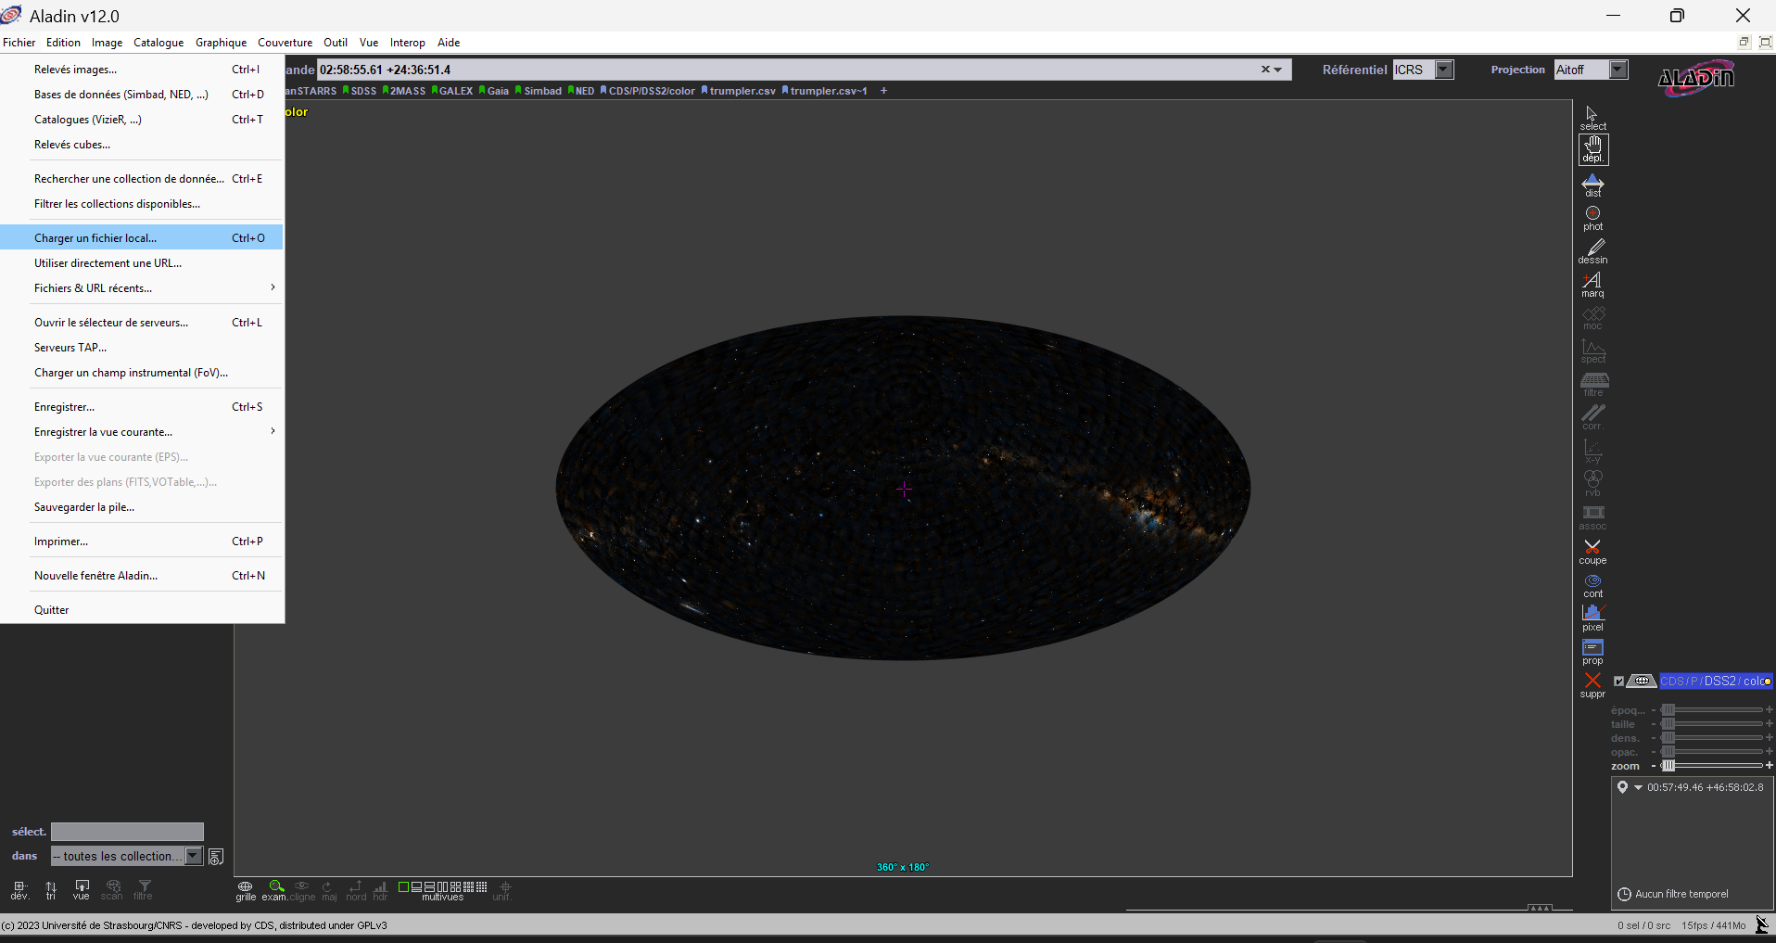Select 'Nouvelle fenêtre Aladin...' entry
The width and height of the screenshot is (1776, 943).
click(x=142, y=576)
